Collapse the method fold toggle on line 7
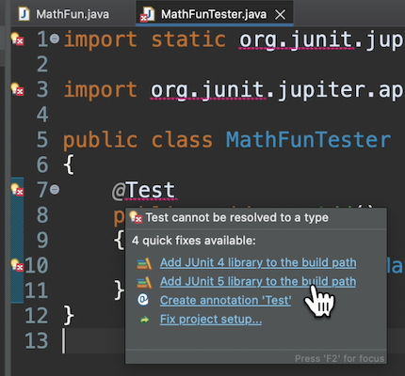 point(55,190)
